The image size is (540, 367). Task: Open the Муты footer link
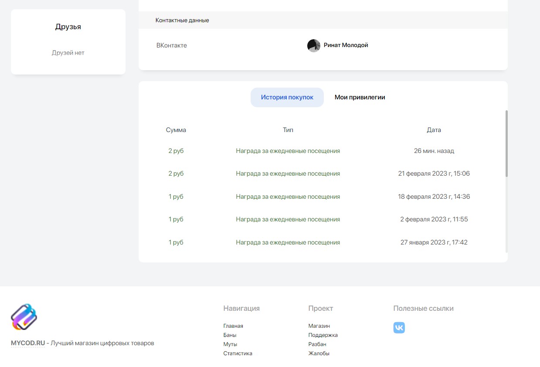(230, 344)
